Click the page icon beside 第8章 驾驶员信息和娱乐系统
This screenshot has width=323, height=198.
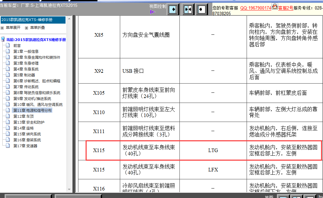coord(8,92)
